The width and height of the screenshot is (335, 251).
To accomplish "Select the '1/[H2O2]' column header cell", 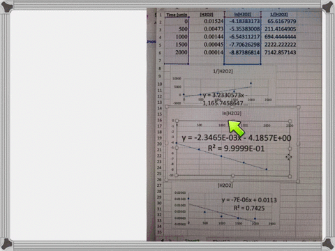I will [279, 15].
